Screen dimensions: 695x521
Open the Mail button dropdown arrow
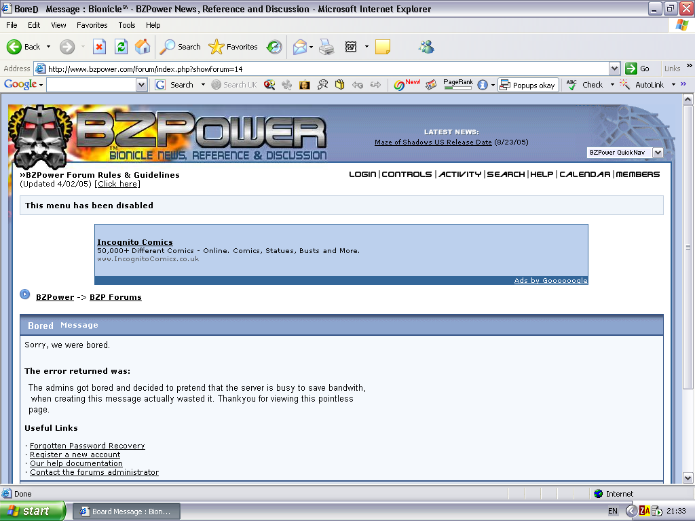click(x=311, y=47)
